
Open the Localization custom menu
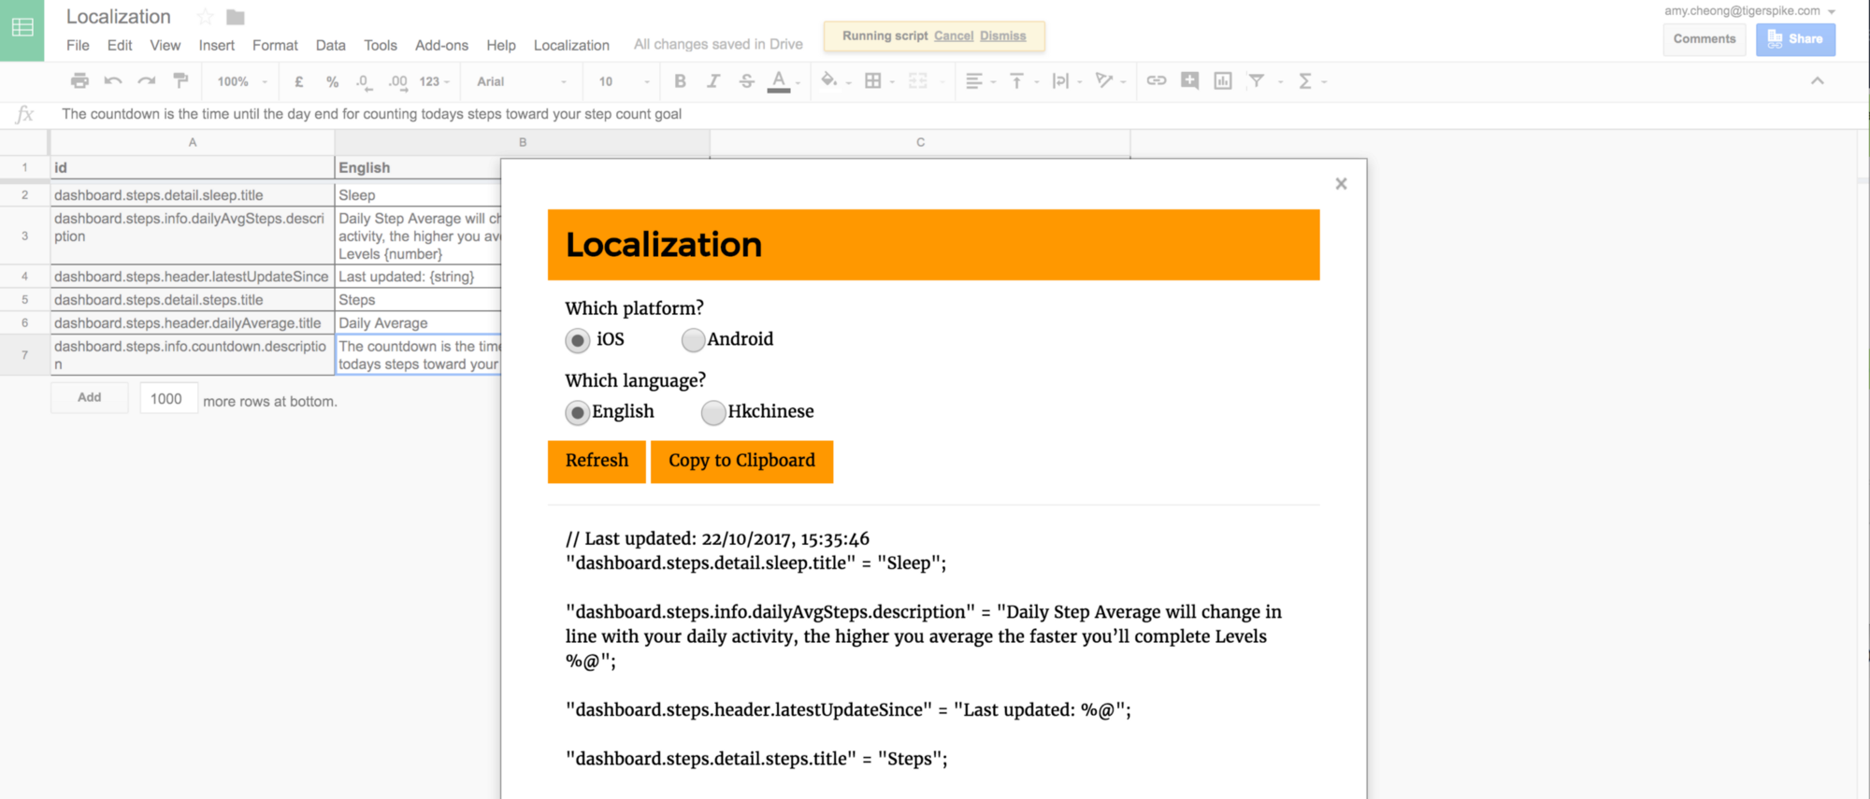(x=571, y=45)
